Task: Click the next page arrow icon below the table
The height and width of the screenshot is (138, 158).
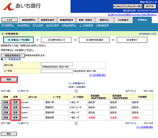Action: (135, 123)
